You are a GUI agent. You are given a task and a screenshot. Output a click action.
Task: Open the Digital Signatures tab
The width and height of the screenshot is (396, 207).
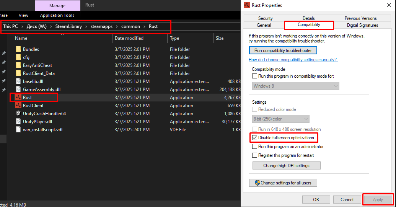pyautogui.click(x=362, y=25)
